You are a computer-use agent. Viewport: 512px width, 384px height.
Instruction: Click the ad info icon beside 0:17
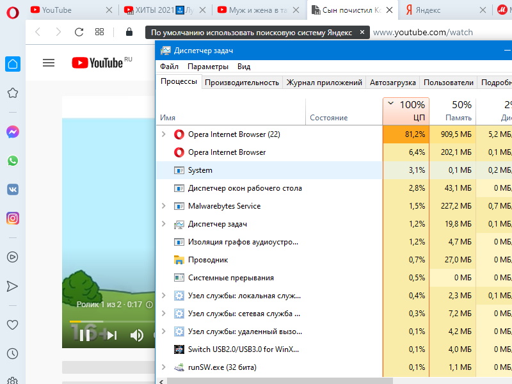click(149, 305)
